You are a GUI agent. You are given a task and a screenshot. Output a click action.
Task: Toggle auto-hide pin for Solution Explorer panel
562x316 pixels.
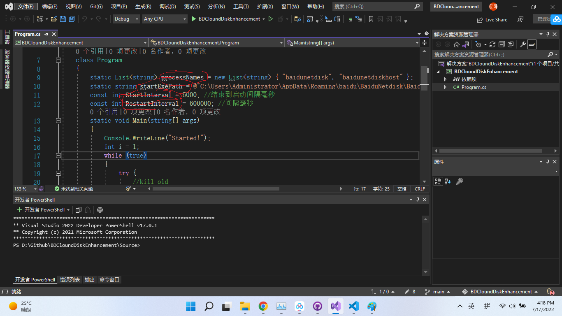pyautogui.click(x=548, y=34)
